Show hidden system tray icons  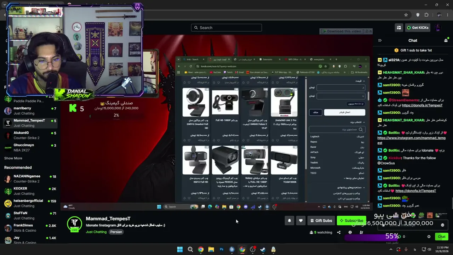(392, 249)
